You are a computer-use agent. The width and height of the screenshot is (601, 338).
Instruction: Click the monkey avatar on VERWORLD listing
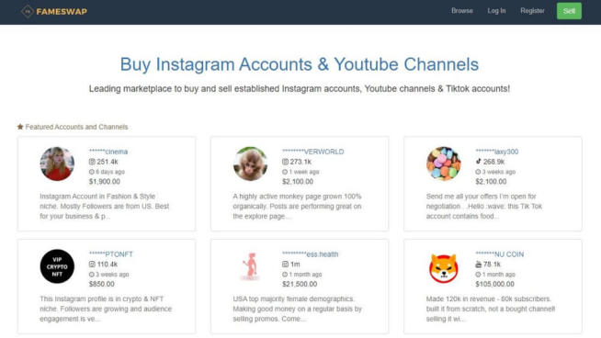(x=250, y=163)
